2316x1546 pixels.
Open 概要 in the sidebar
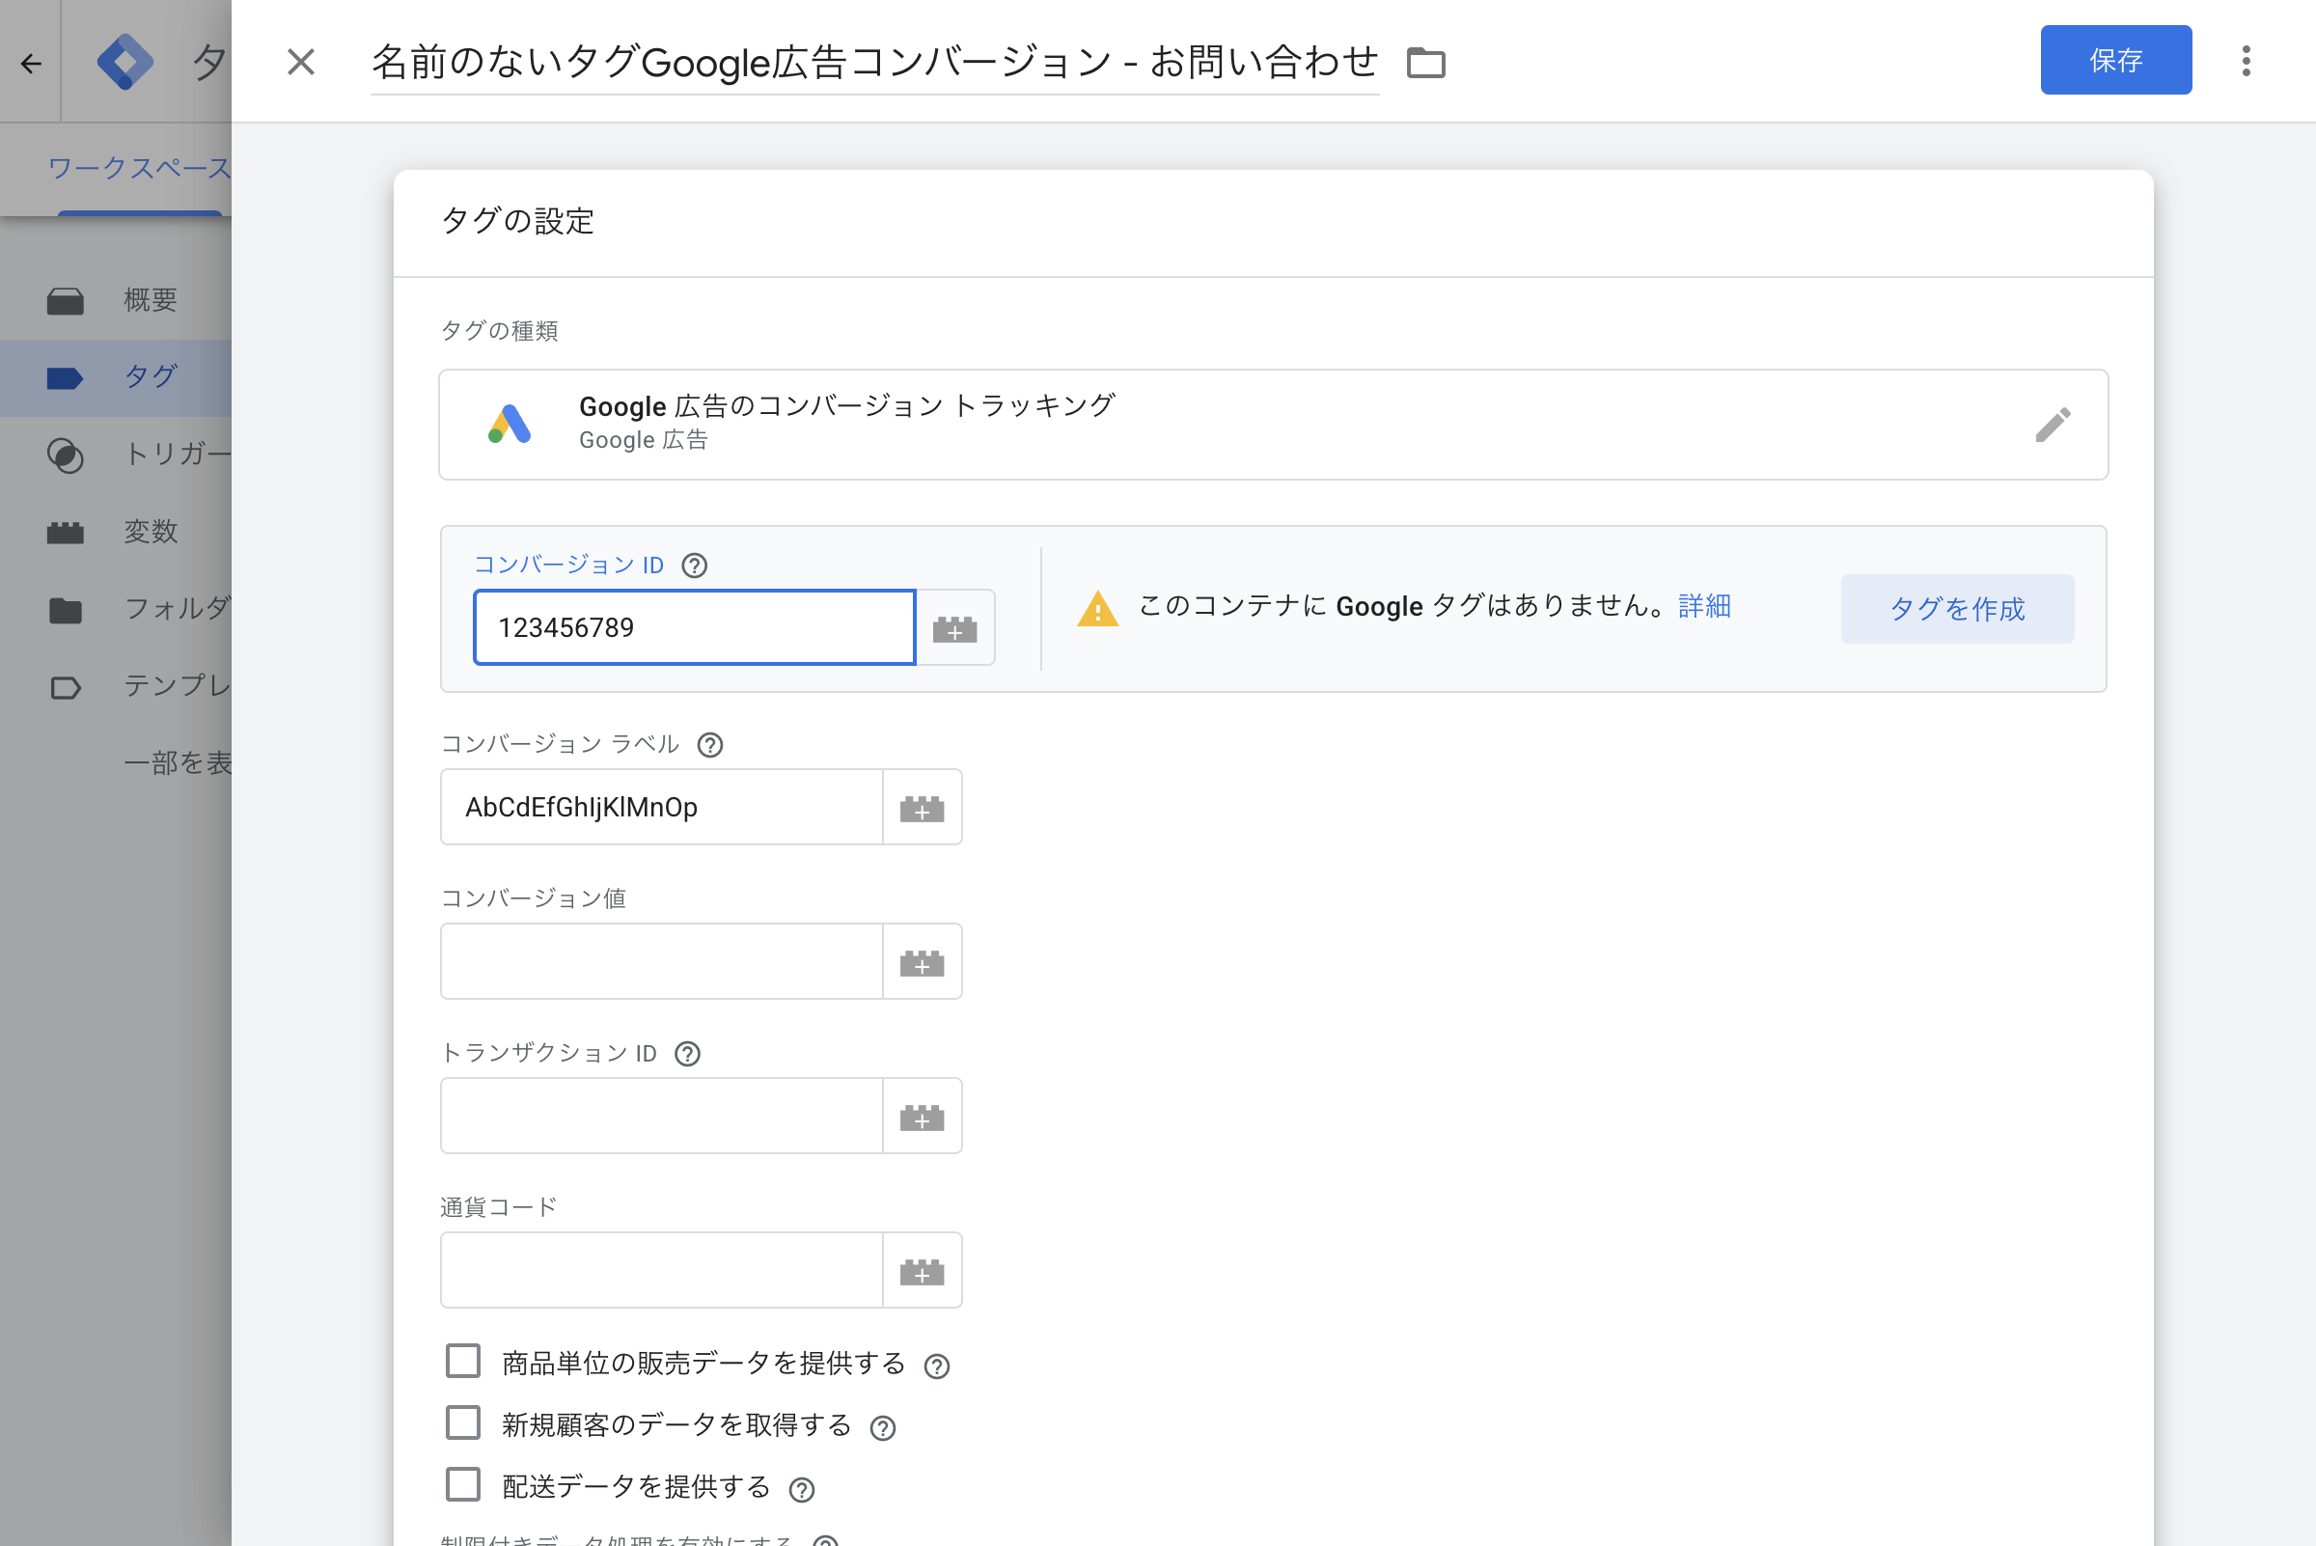click(116, 300)
